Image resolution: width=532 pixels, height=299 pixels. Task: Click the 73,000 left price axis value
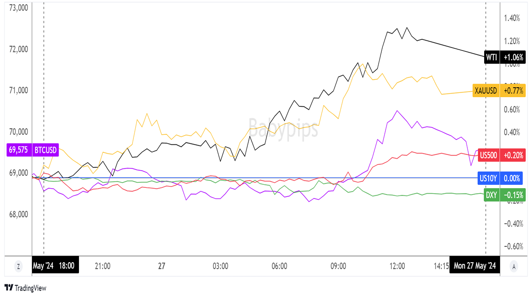(x=16, y=8)
